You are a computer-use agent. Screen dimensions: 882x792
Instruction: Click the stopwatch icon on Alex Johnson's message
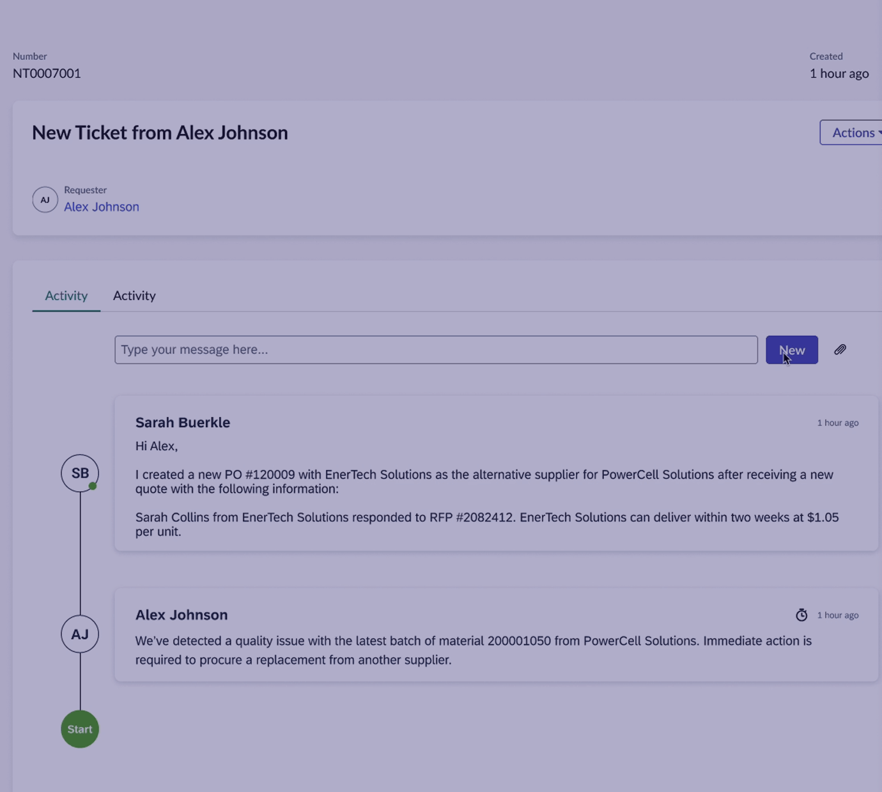pos(801,615)
